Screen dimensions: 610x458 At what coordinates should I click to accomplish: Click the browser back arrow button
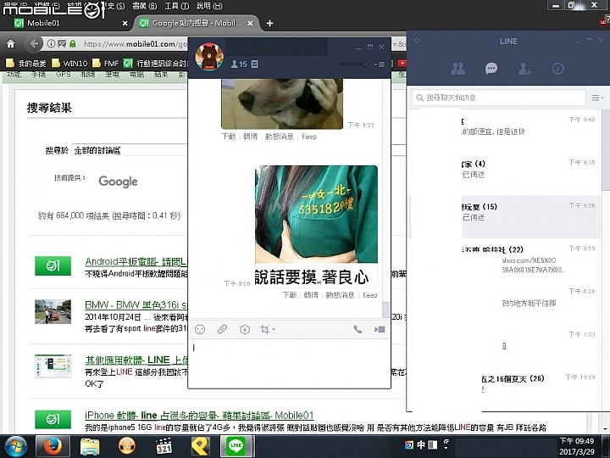click(x=34, y=43)
